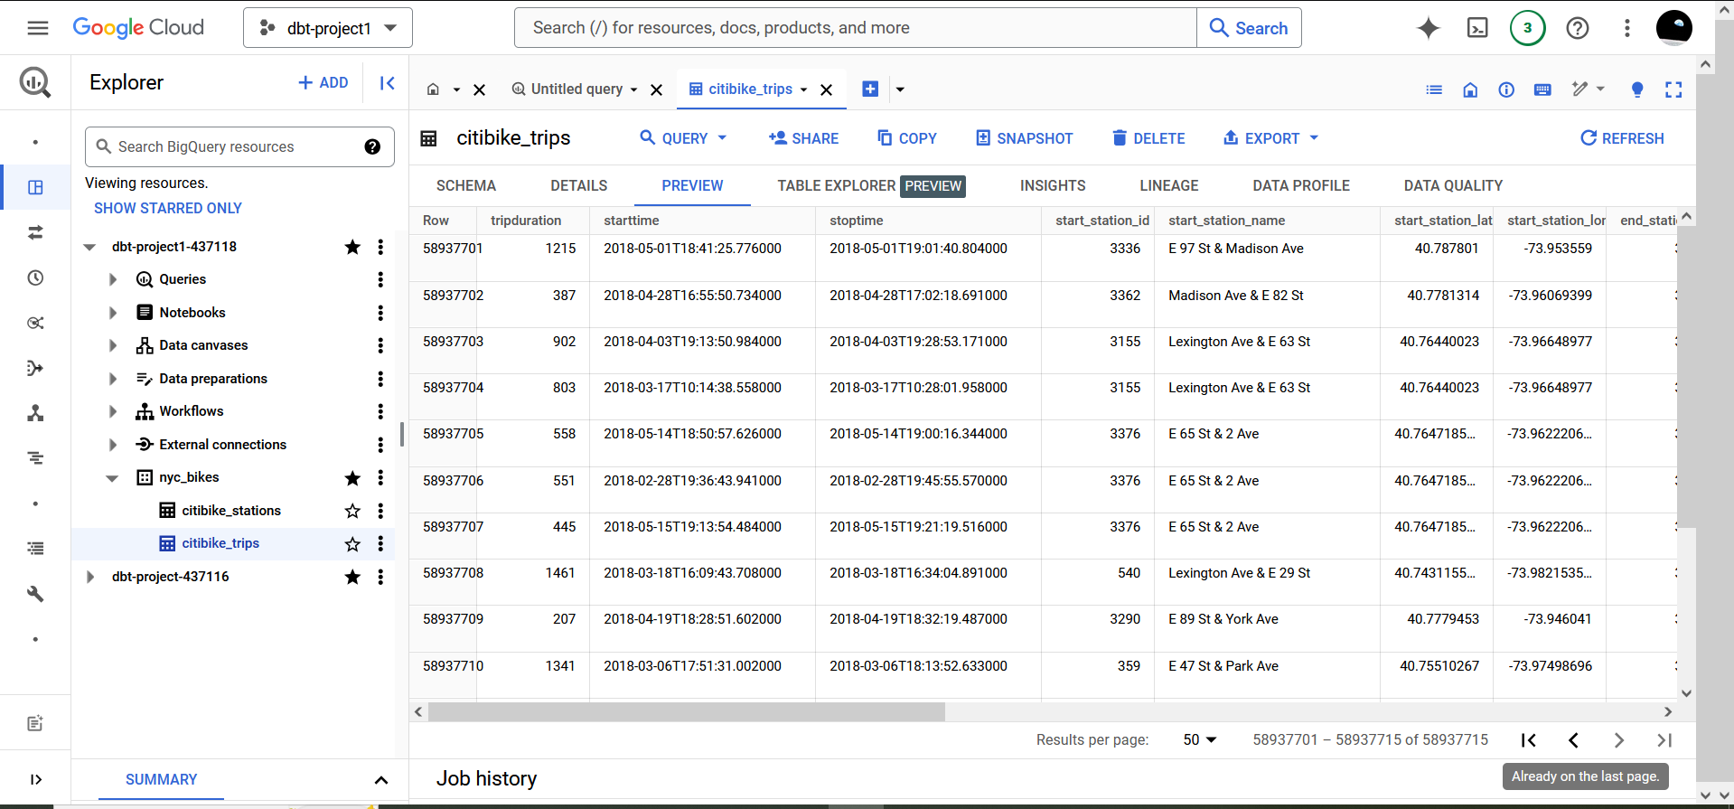The height and width of the screenshot is (809, 1734).
Task: Click the Gemini sparkle icon
Action: [1429, 28]
